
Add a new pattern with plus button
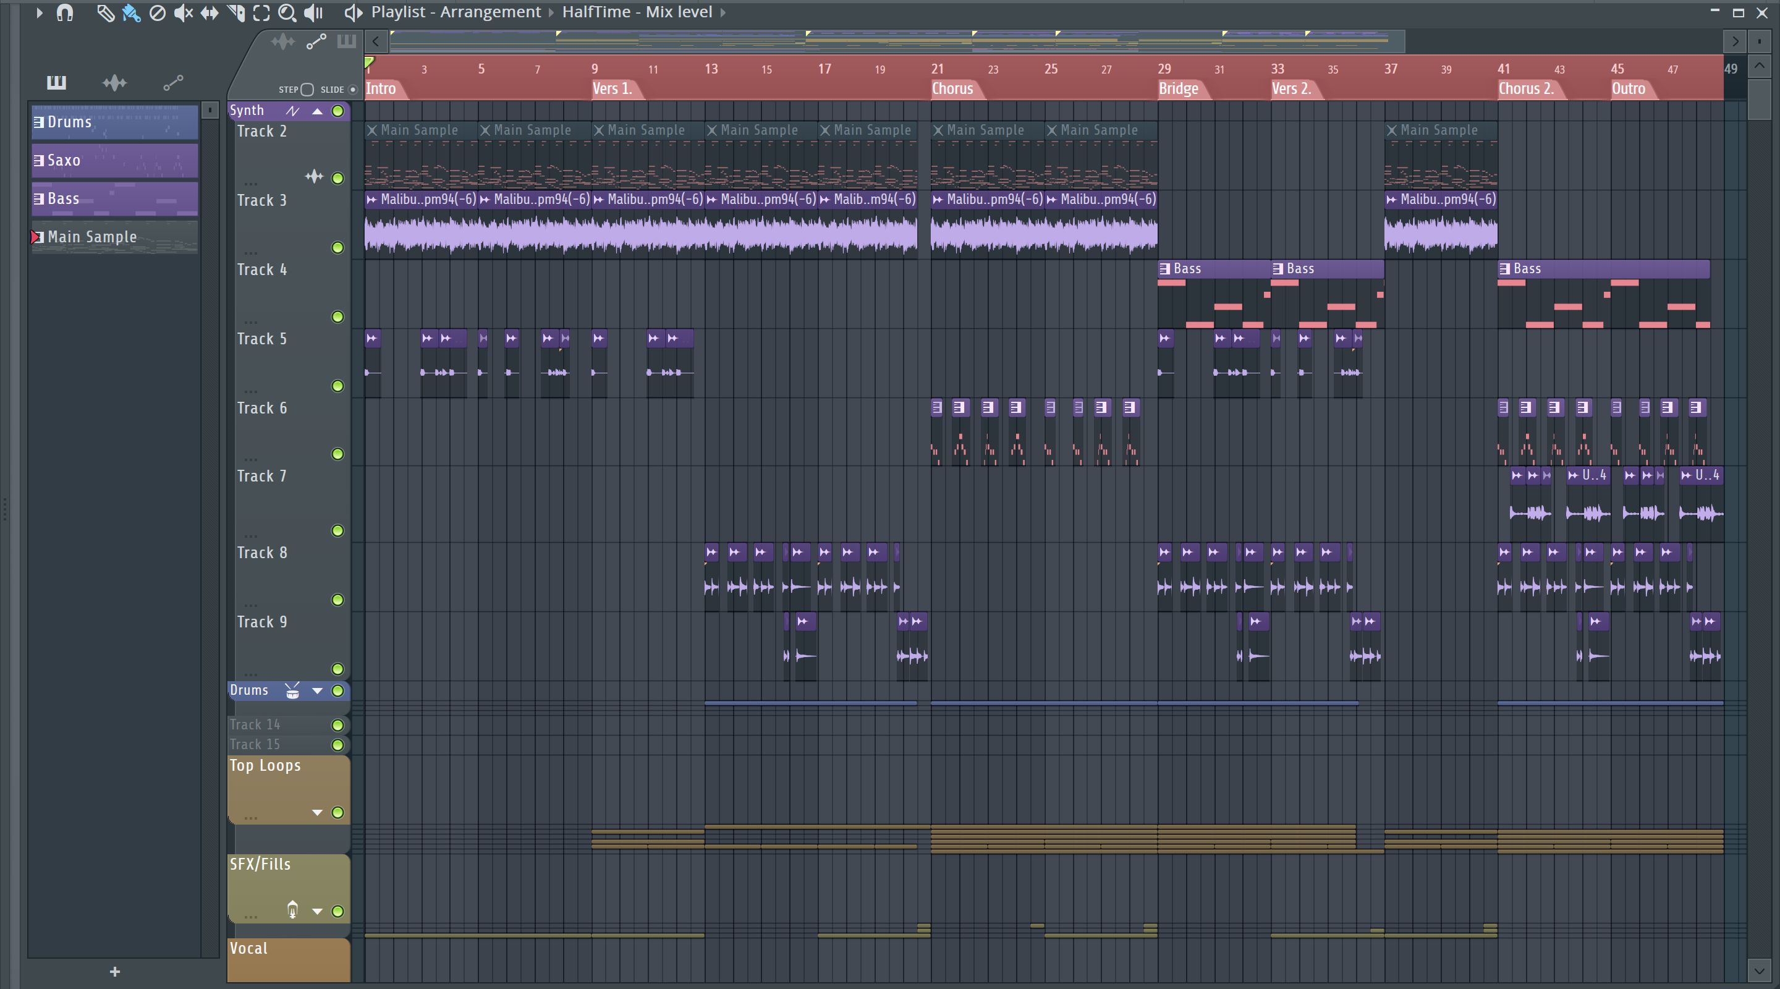tap(115, 972)
